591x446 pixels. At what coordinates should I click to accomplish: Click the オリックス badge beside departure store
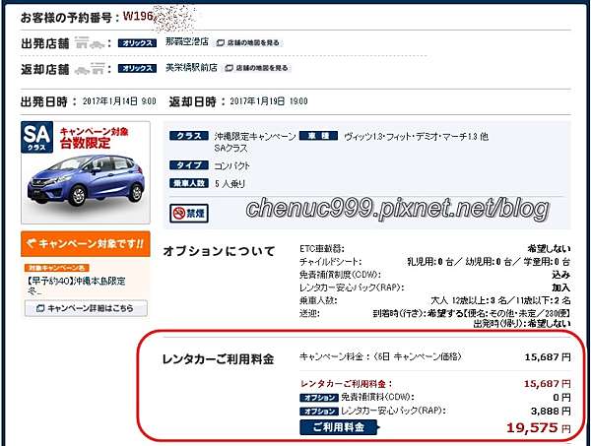pyautogui.click(x=137, y=43)
